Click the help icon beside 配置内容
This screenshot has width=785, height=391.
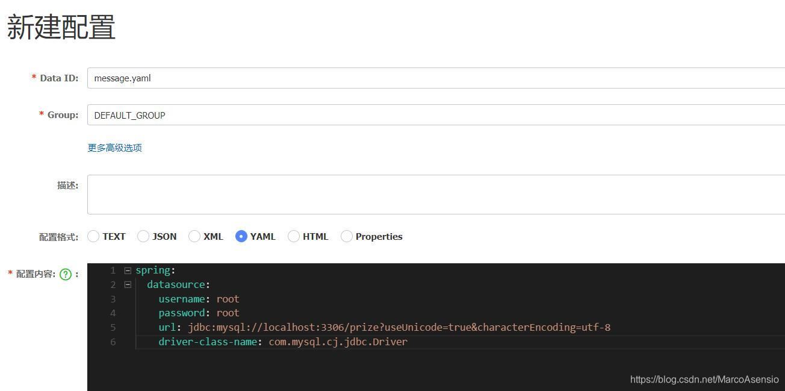pos(66,275)
